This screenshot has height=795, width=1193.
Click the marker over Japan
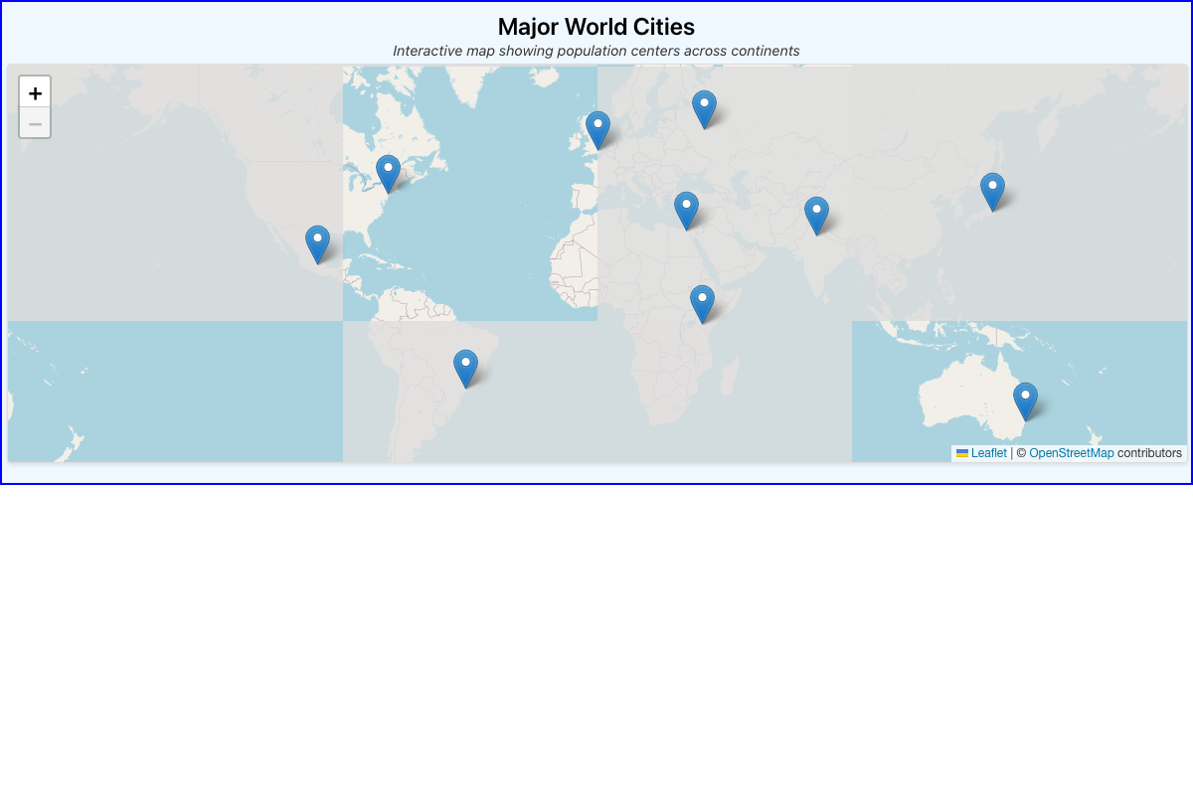(992, 191)
